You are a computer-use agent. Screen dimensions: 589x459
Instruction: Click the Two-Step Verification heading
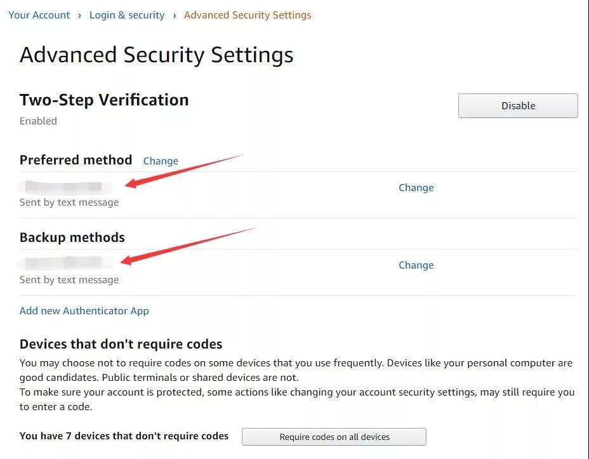click(104, 100)
